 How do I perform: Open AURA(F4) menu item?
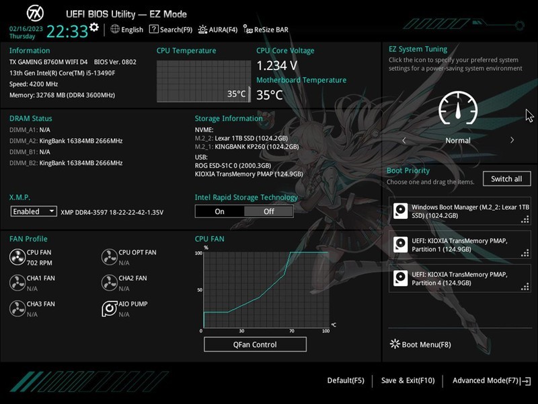pos(218,30)
